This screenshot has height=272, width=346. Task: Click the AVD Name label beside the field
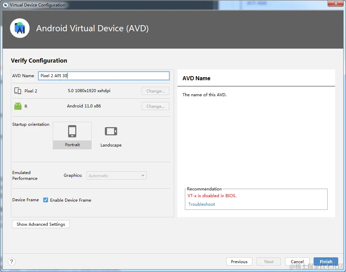click(23, 76)
